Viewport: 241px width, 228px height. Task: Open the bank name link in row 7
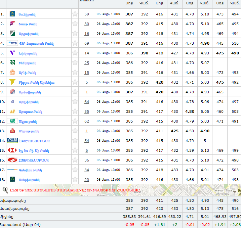click(27, 73)
